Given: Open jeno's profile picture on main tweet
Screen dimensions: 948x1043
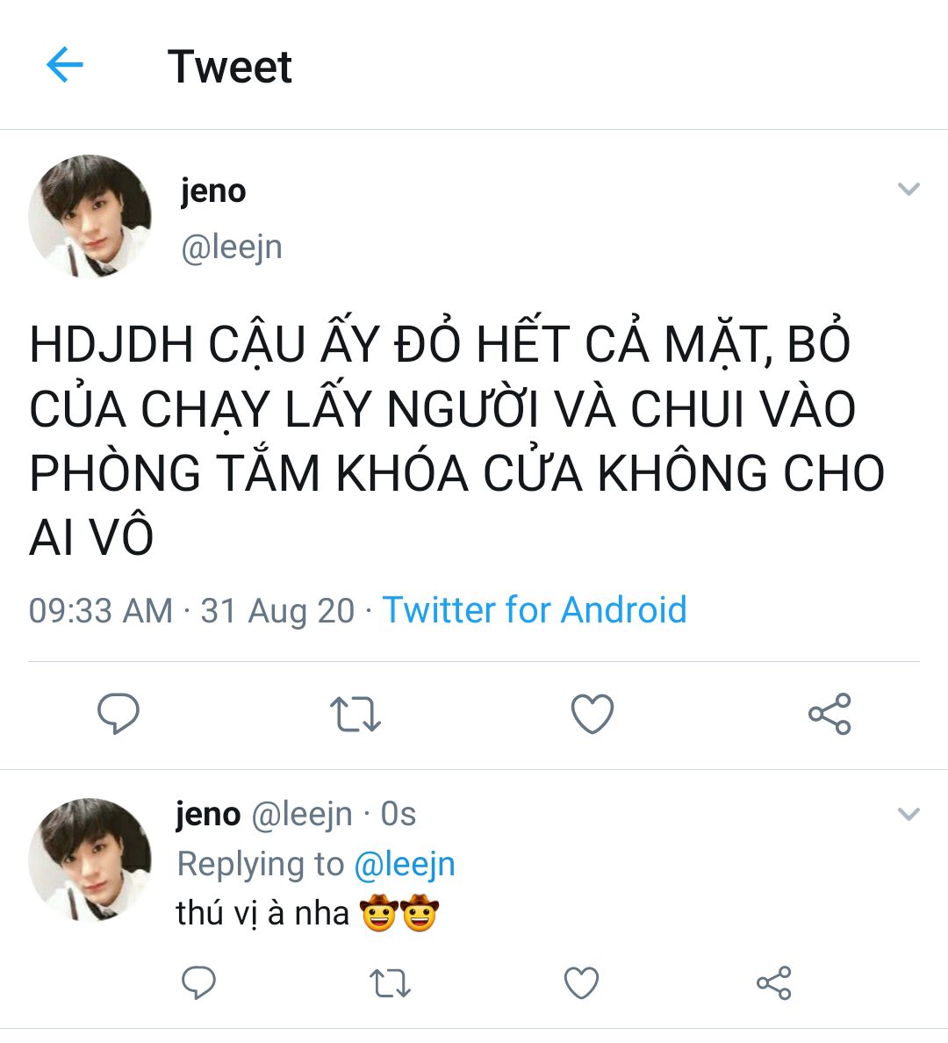Looking at the screenshot, I should coord(90,216).
